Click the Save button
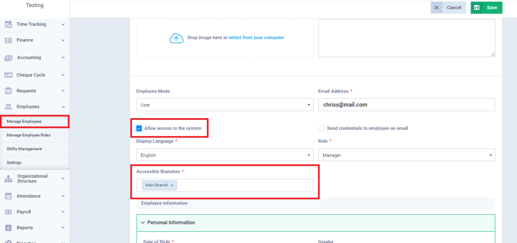 pyautogui.click(x=486, y=8)
